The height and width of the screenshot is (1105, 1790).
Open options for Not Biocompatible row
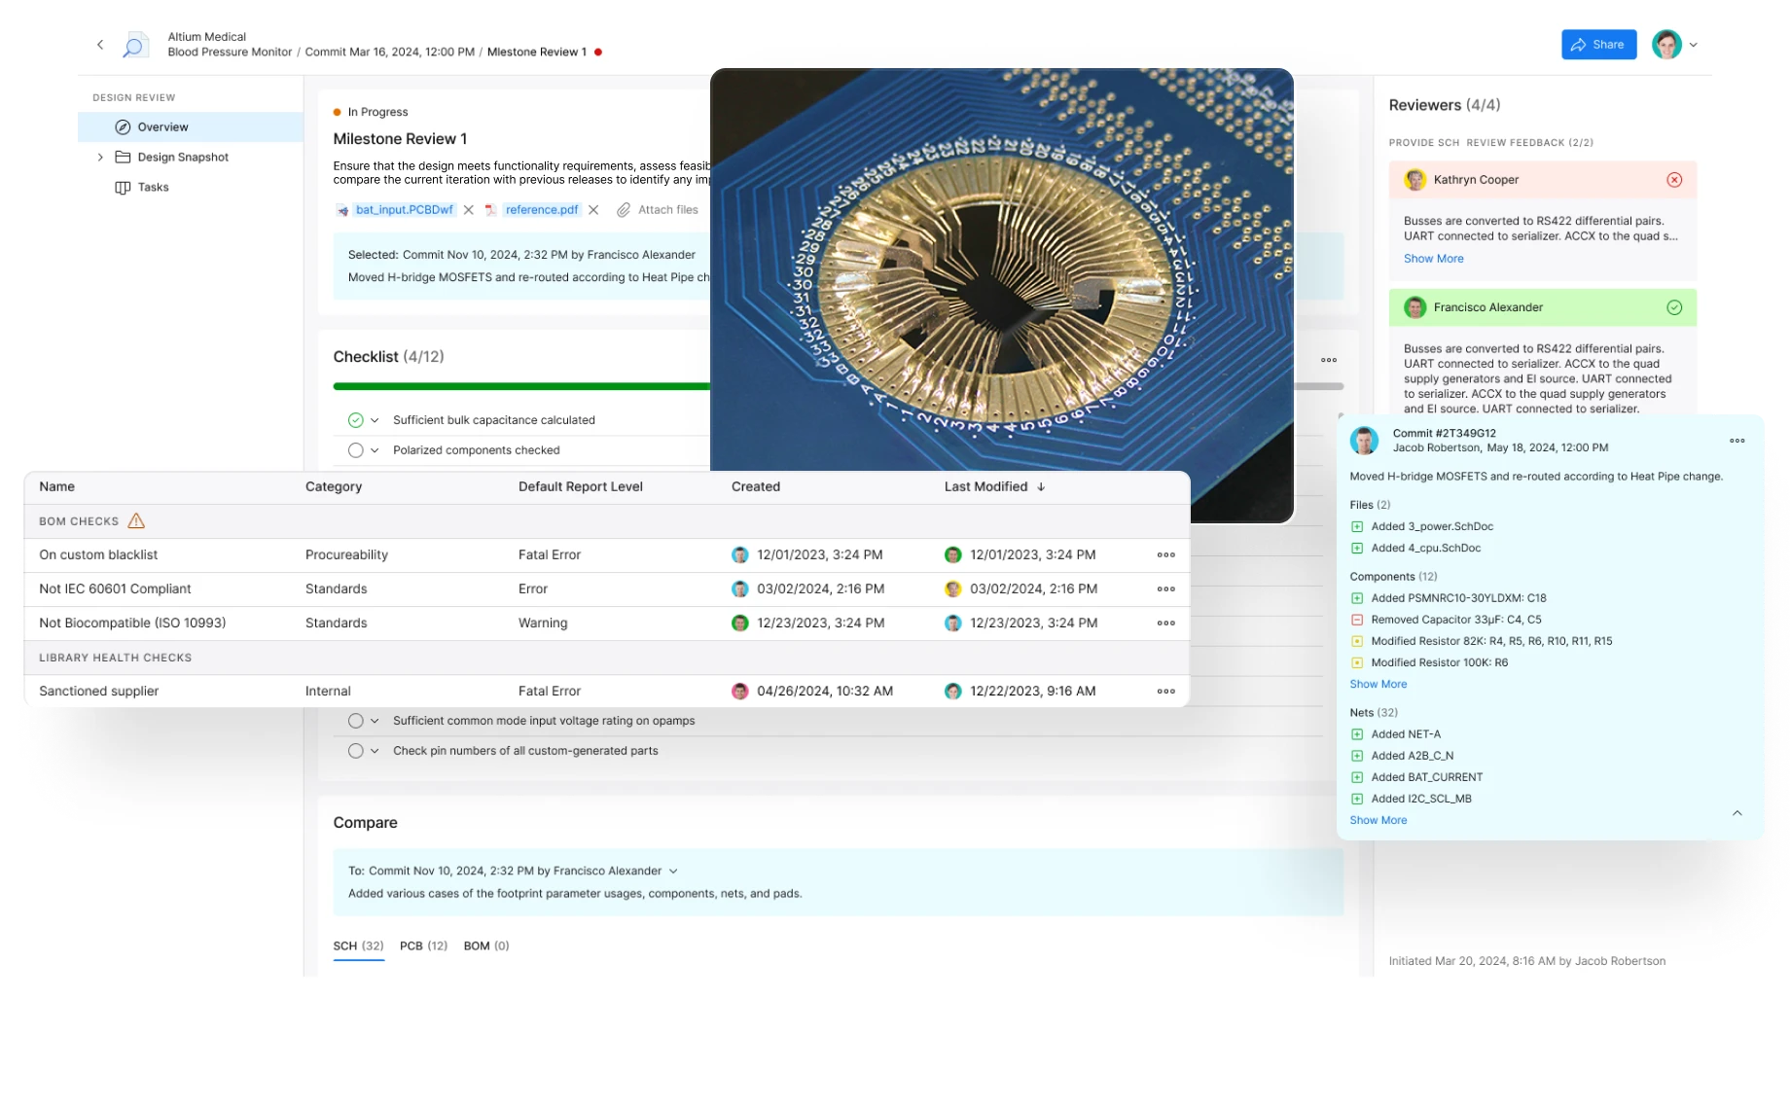(x=1165, y=624)
